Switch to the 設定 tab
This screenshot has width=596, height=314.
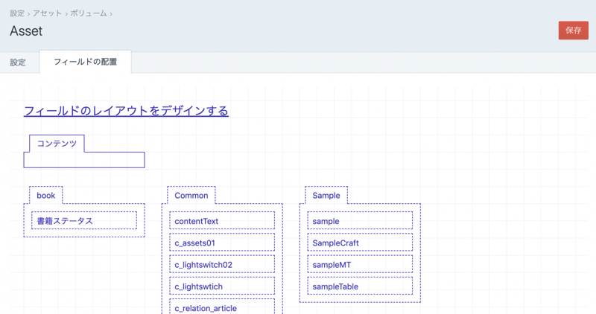coord(18,63)
